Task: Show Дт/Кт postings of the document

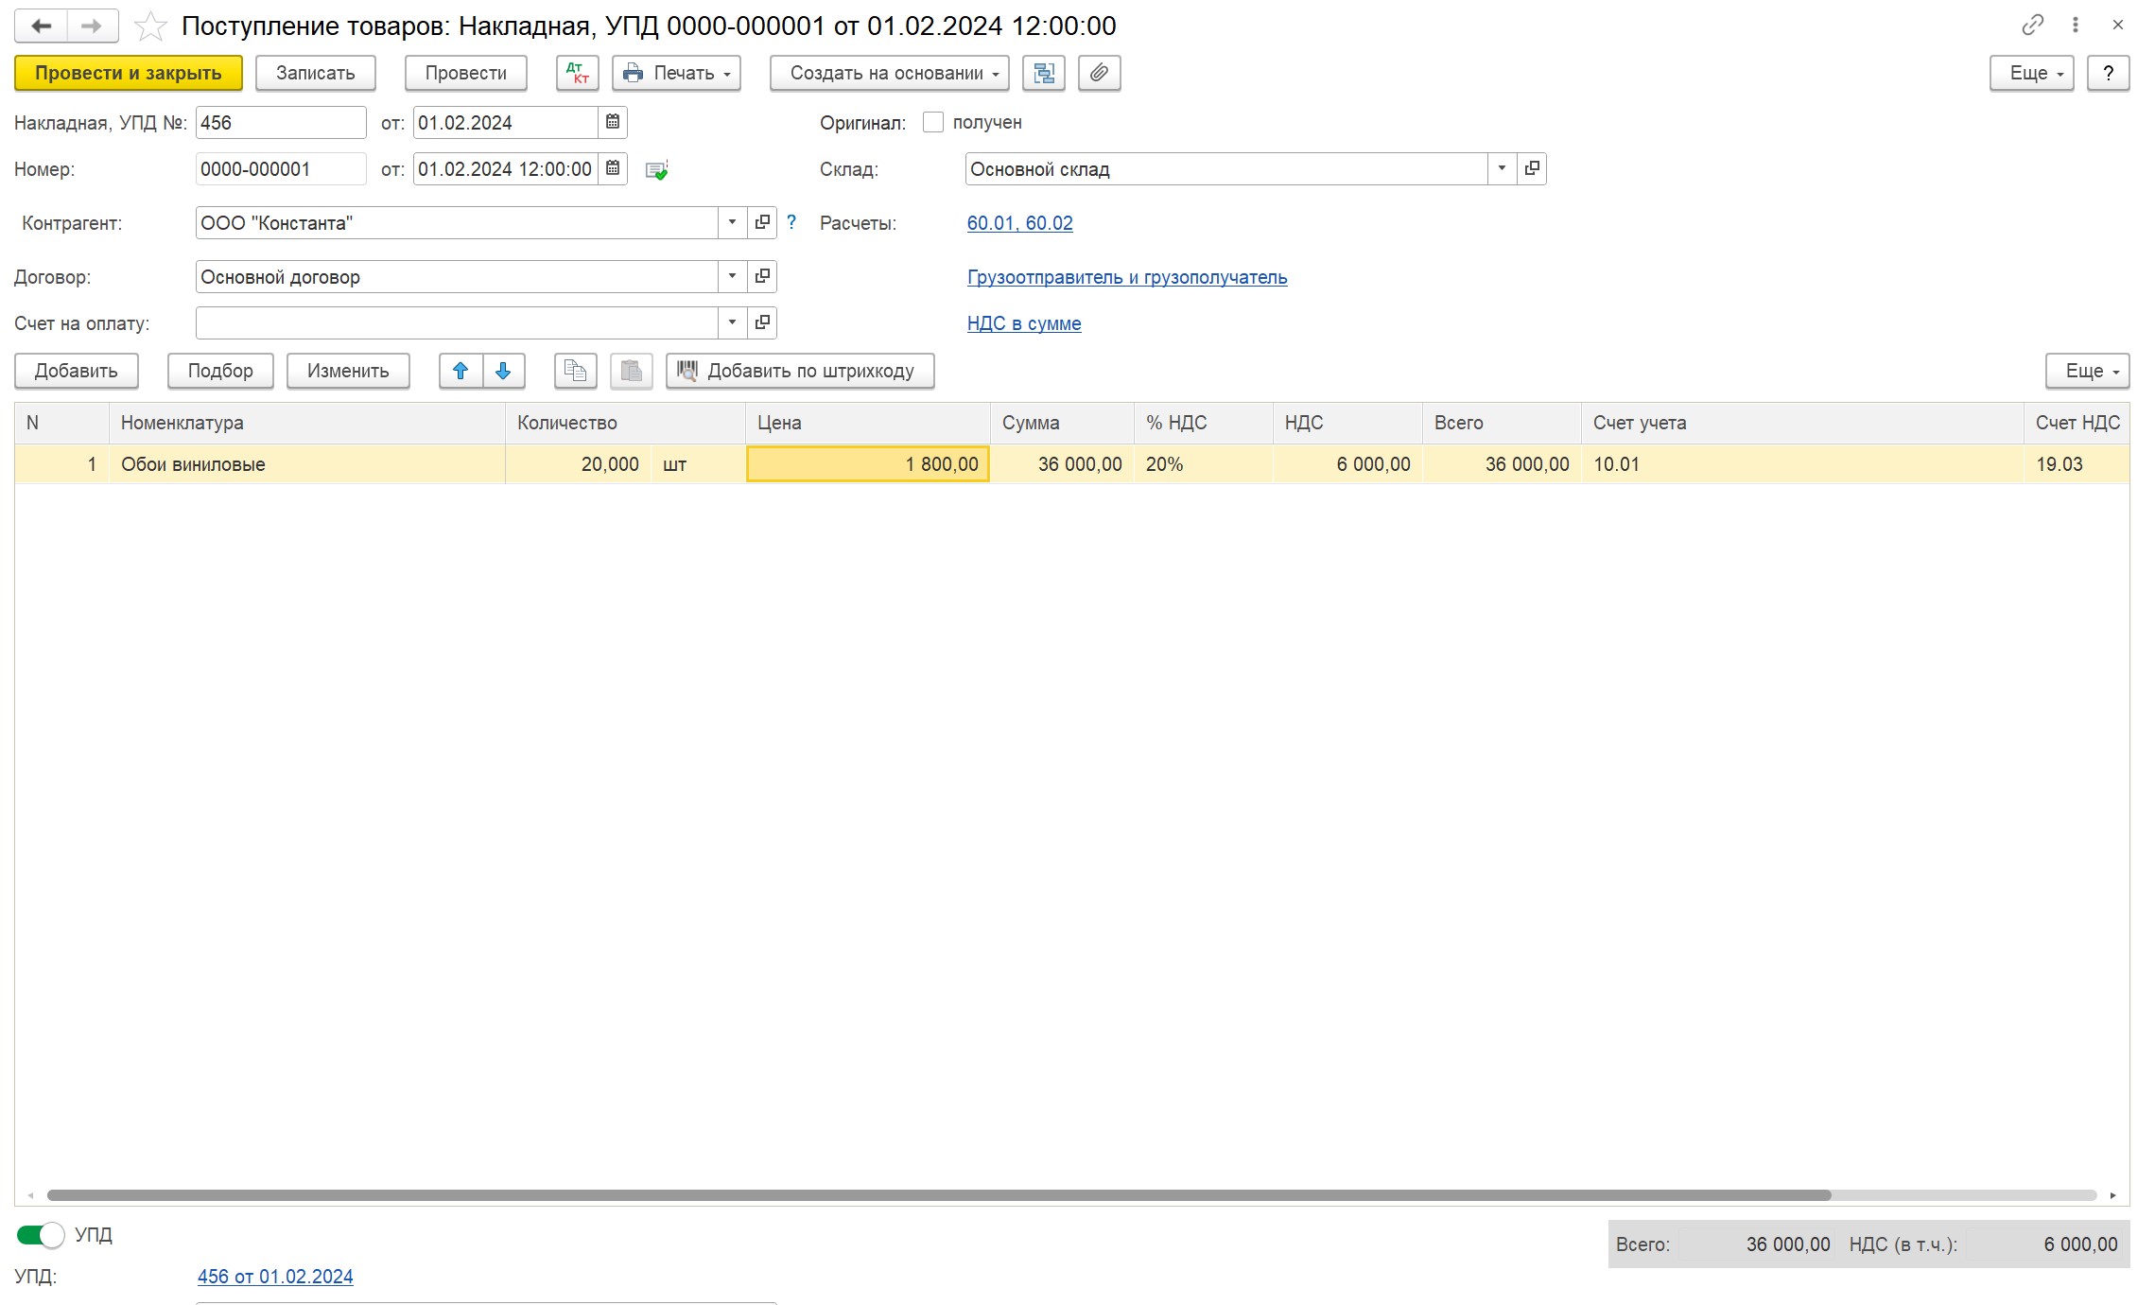Action: [578, 73]
